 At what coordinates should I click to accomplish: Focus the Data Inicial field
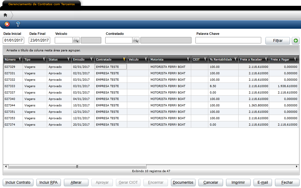13,40
